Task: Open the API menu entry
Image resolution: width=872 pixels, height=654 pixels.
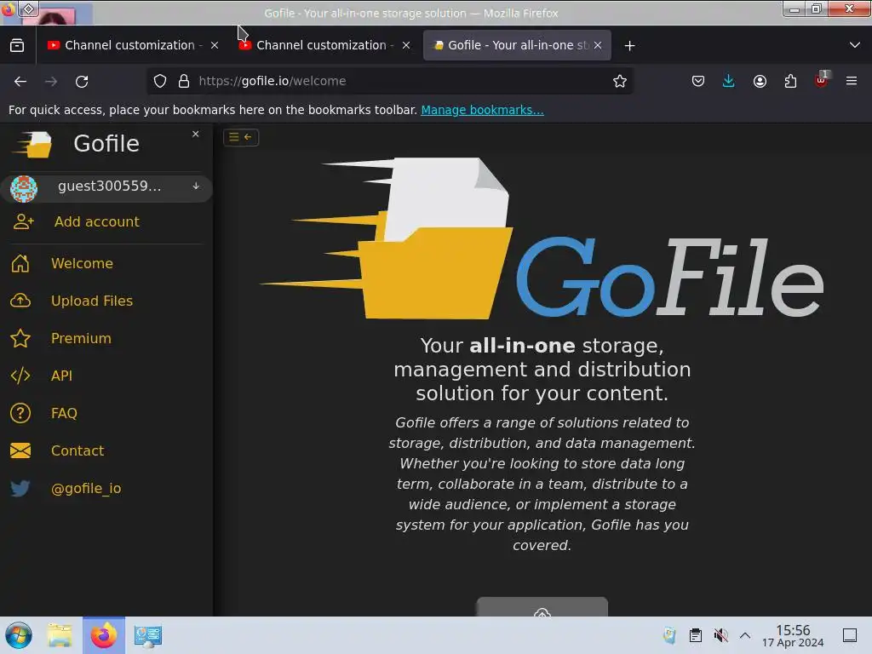Action: point(61,376)
